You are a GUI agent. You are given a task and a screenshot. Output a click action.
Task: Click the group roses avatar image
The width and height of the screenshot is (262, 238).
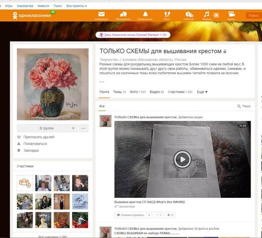pyautogui.click(x=53, y=84)
